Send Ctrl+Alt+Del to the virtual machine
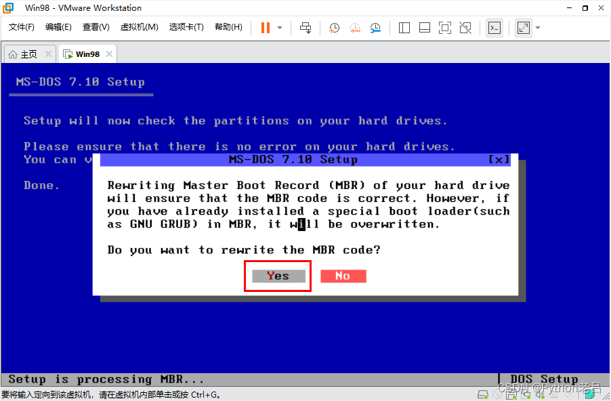 [x=305, y=28]
